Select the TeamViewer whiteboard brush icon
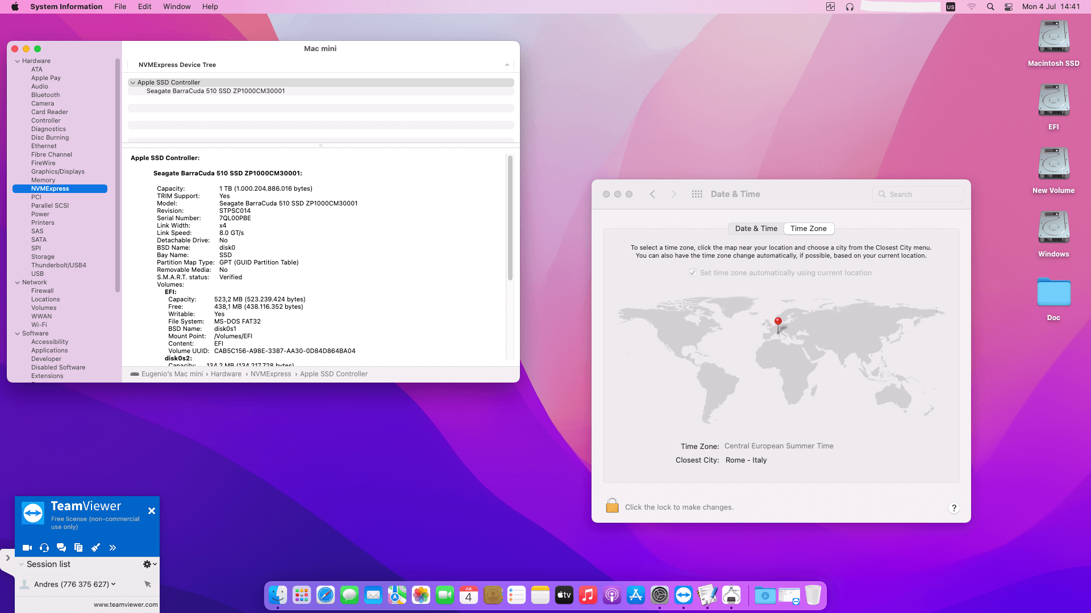The height and width of the screenshot is (613, 1091). point(95,548)
